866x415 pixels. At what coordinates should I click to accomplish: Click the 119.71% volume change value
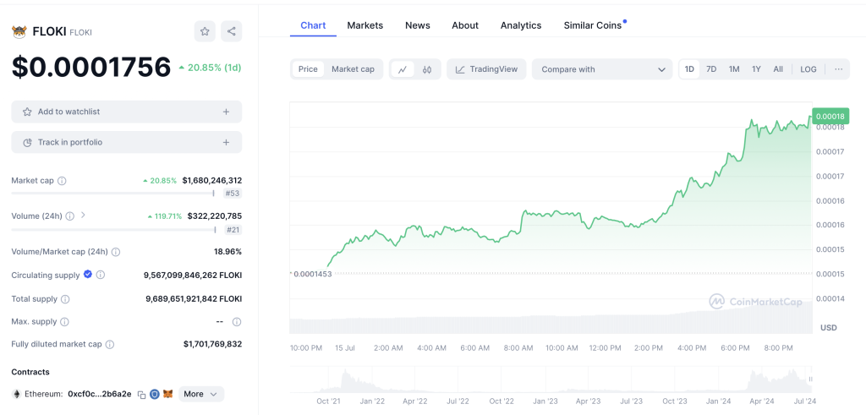165,216
